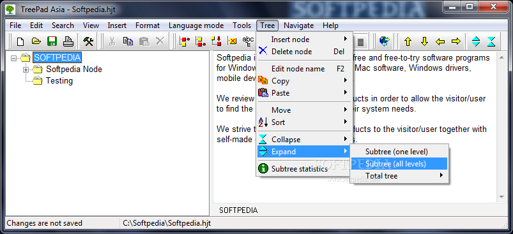Screen dimensions: 513x234
Task: Click the gray X delete toolbar icon
Action: [x=160, y=41]
